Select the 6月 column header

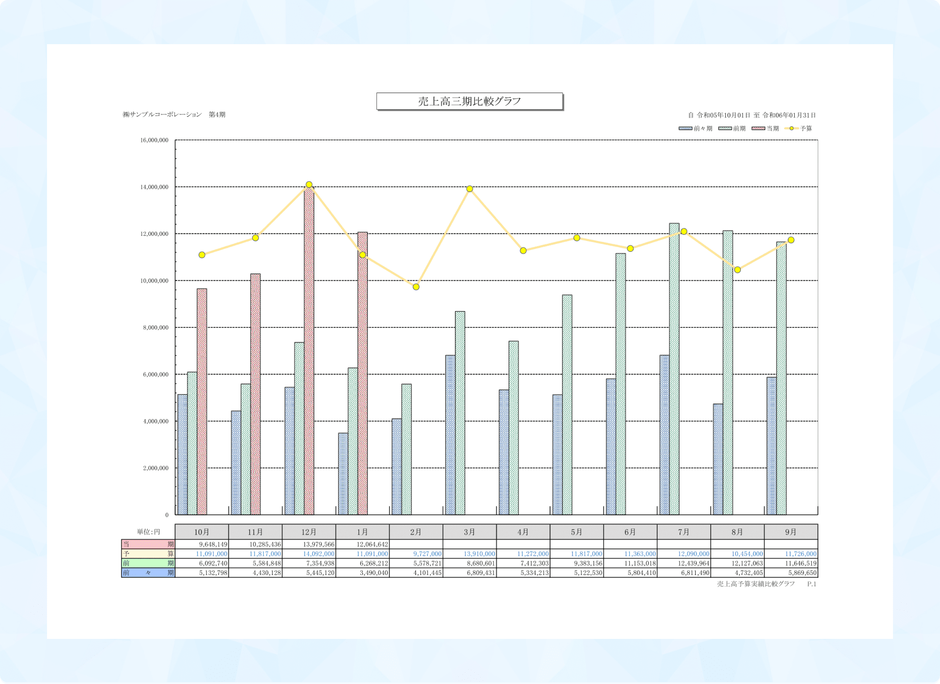coord(630,532)
